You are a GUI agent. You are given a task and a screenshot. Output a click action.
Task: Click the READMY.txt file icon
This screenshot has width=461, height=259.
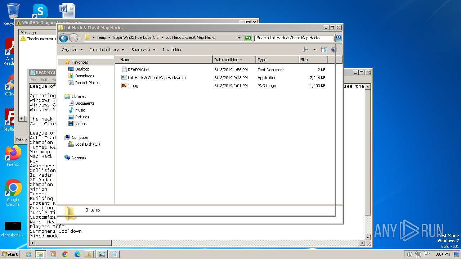124,70
